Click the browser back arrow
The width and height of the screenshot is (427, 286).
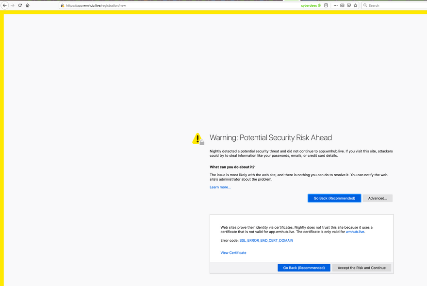[5, 5]
